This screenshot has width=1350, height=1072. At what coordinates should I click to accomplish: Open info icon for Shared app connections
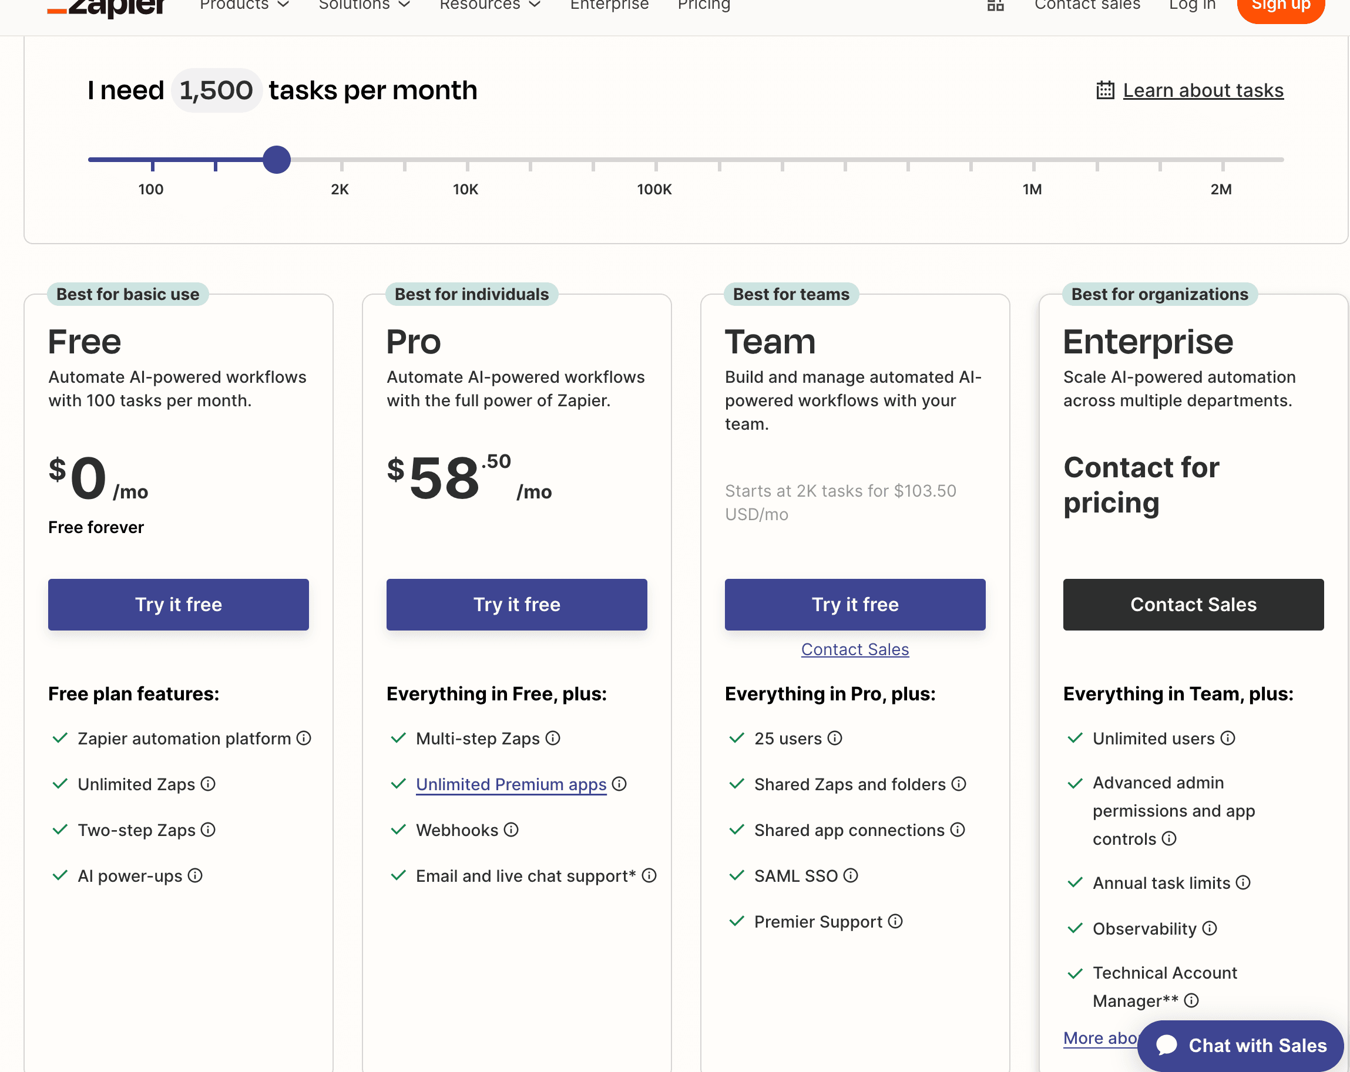958,830
